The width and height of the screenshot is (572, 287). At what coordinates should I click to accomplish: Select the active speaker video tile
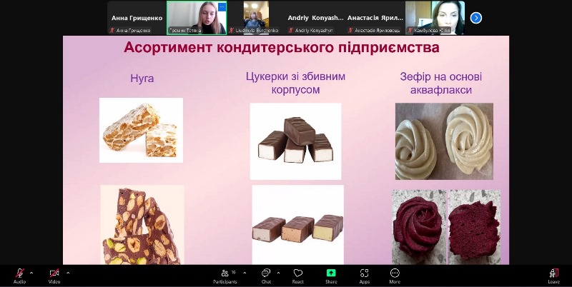197,18
